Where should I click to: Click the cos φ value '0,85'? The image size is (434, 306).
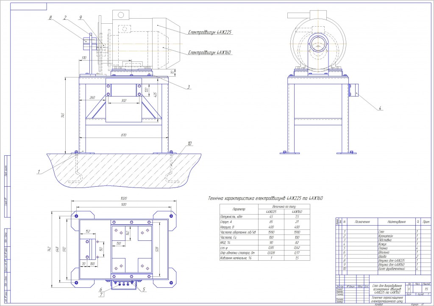(271, 248)
